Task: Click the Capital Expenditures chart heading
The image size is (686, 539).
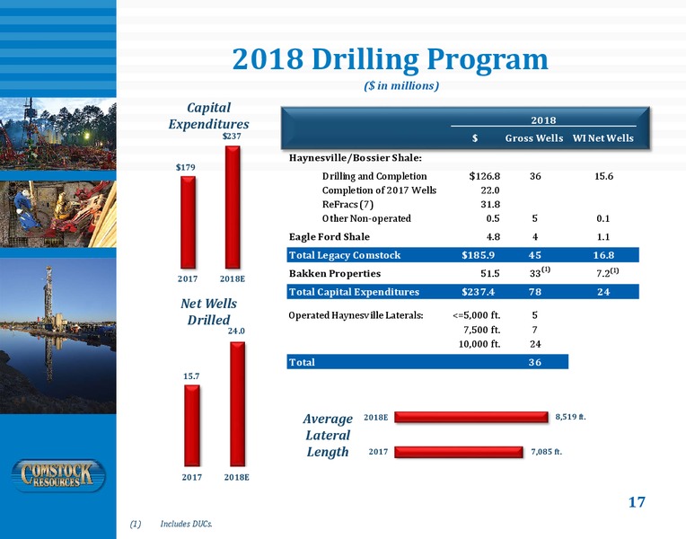Action: pyautogui.click(x=208, y=116)
